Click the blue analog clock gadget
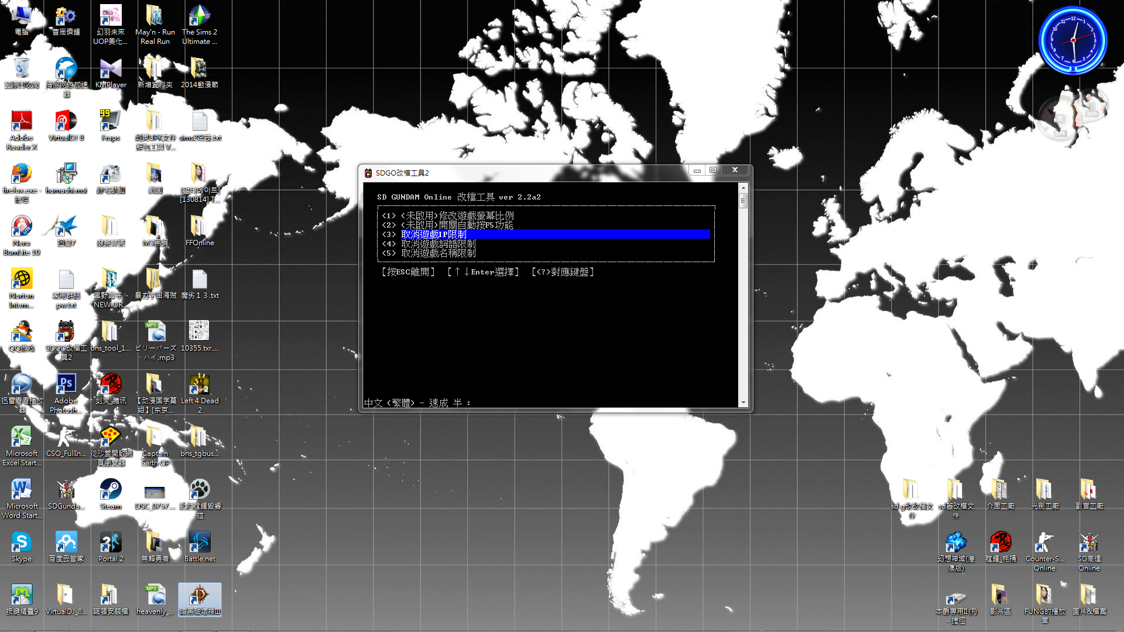 tap(1072, 40)
